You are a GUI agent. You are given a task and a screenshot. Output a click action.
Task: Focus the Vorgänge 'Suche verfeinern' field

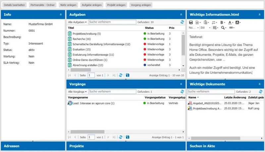pyautogui.click(x=112, y=92)
